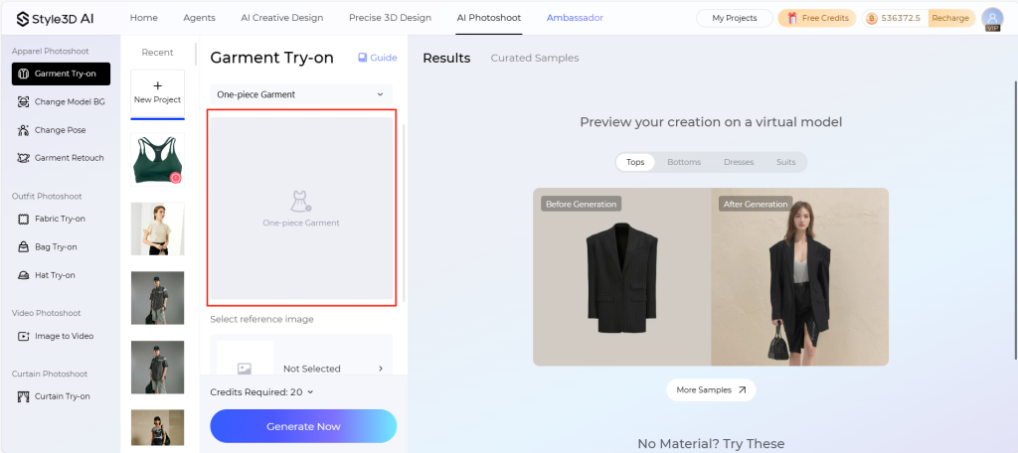Click the main results vertical scrollbar
The width and height of the screenshot is (1018, 453).
1015,221
